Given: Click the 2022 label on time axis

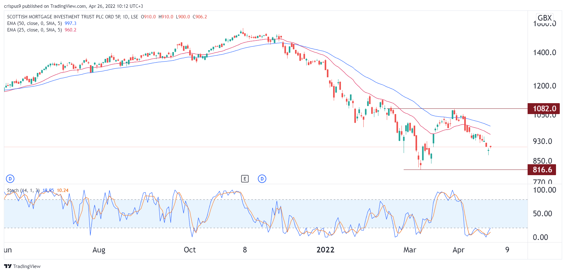Looking at the screenshot, I should coord(325,250).
